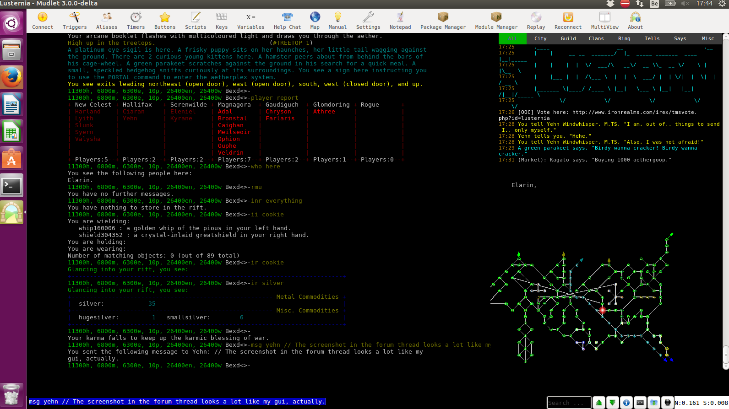Open Ubuntu Dash home launcher
Image resolution: width=729 pixels, height=409 pixels.
click(x=11, y=23)
